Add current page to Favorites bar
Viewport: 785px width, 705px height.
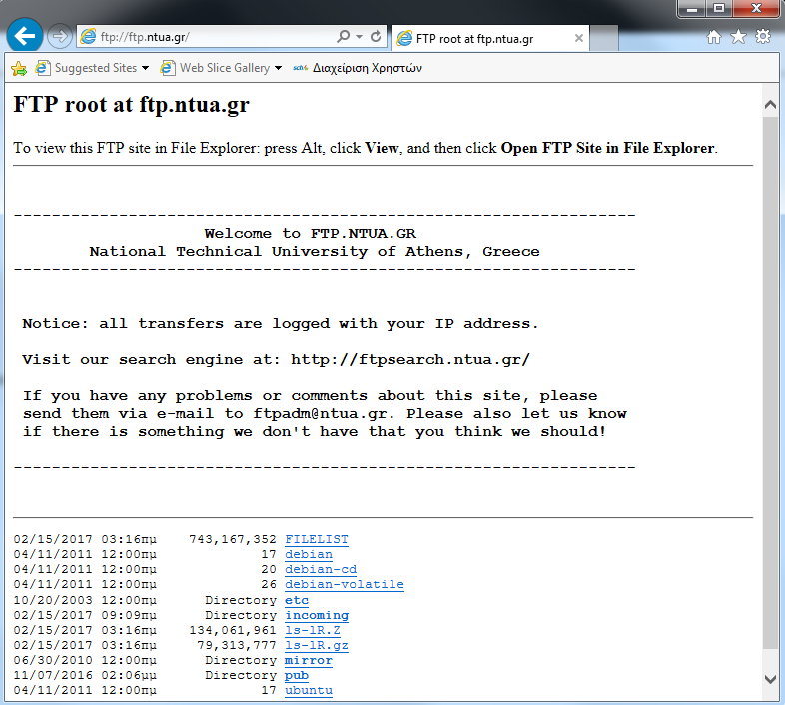point(19,68)
